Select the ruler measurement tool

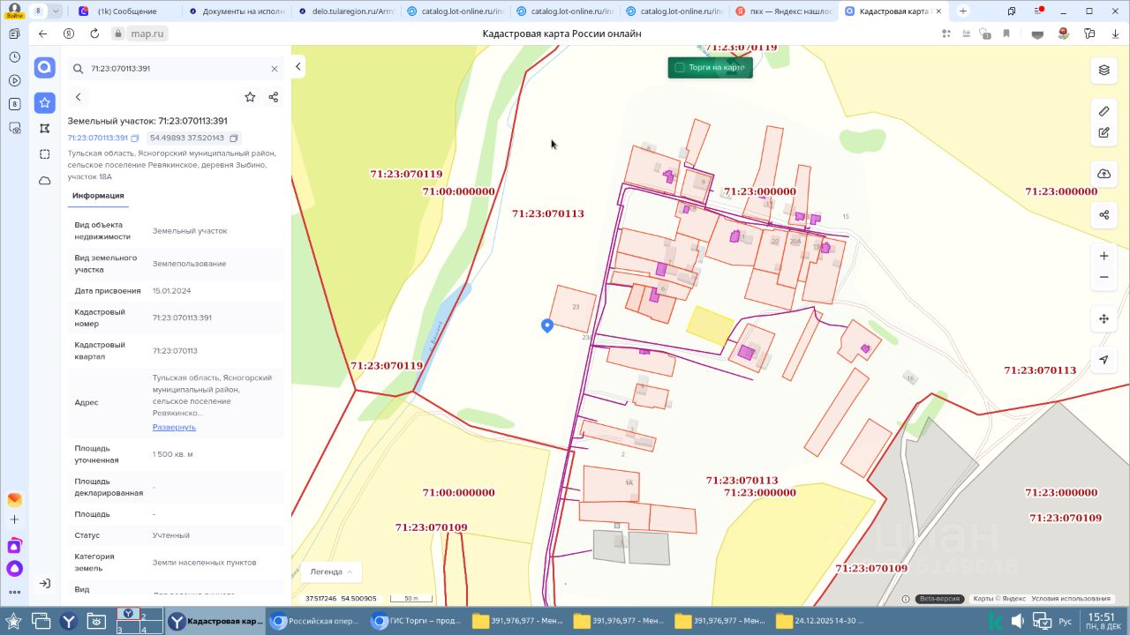click(x=1104, y=111)
